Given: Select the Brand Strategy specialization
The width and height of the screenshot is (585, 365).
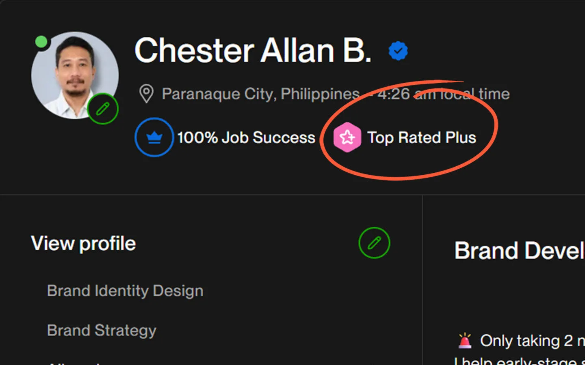Looking at the screenshot, I should click(101, 330).
